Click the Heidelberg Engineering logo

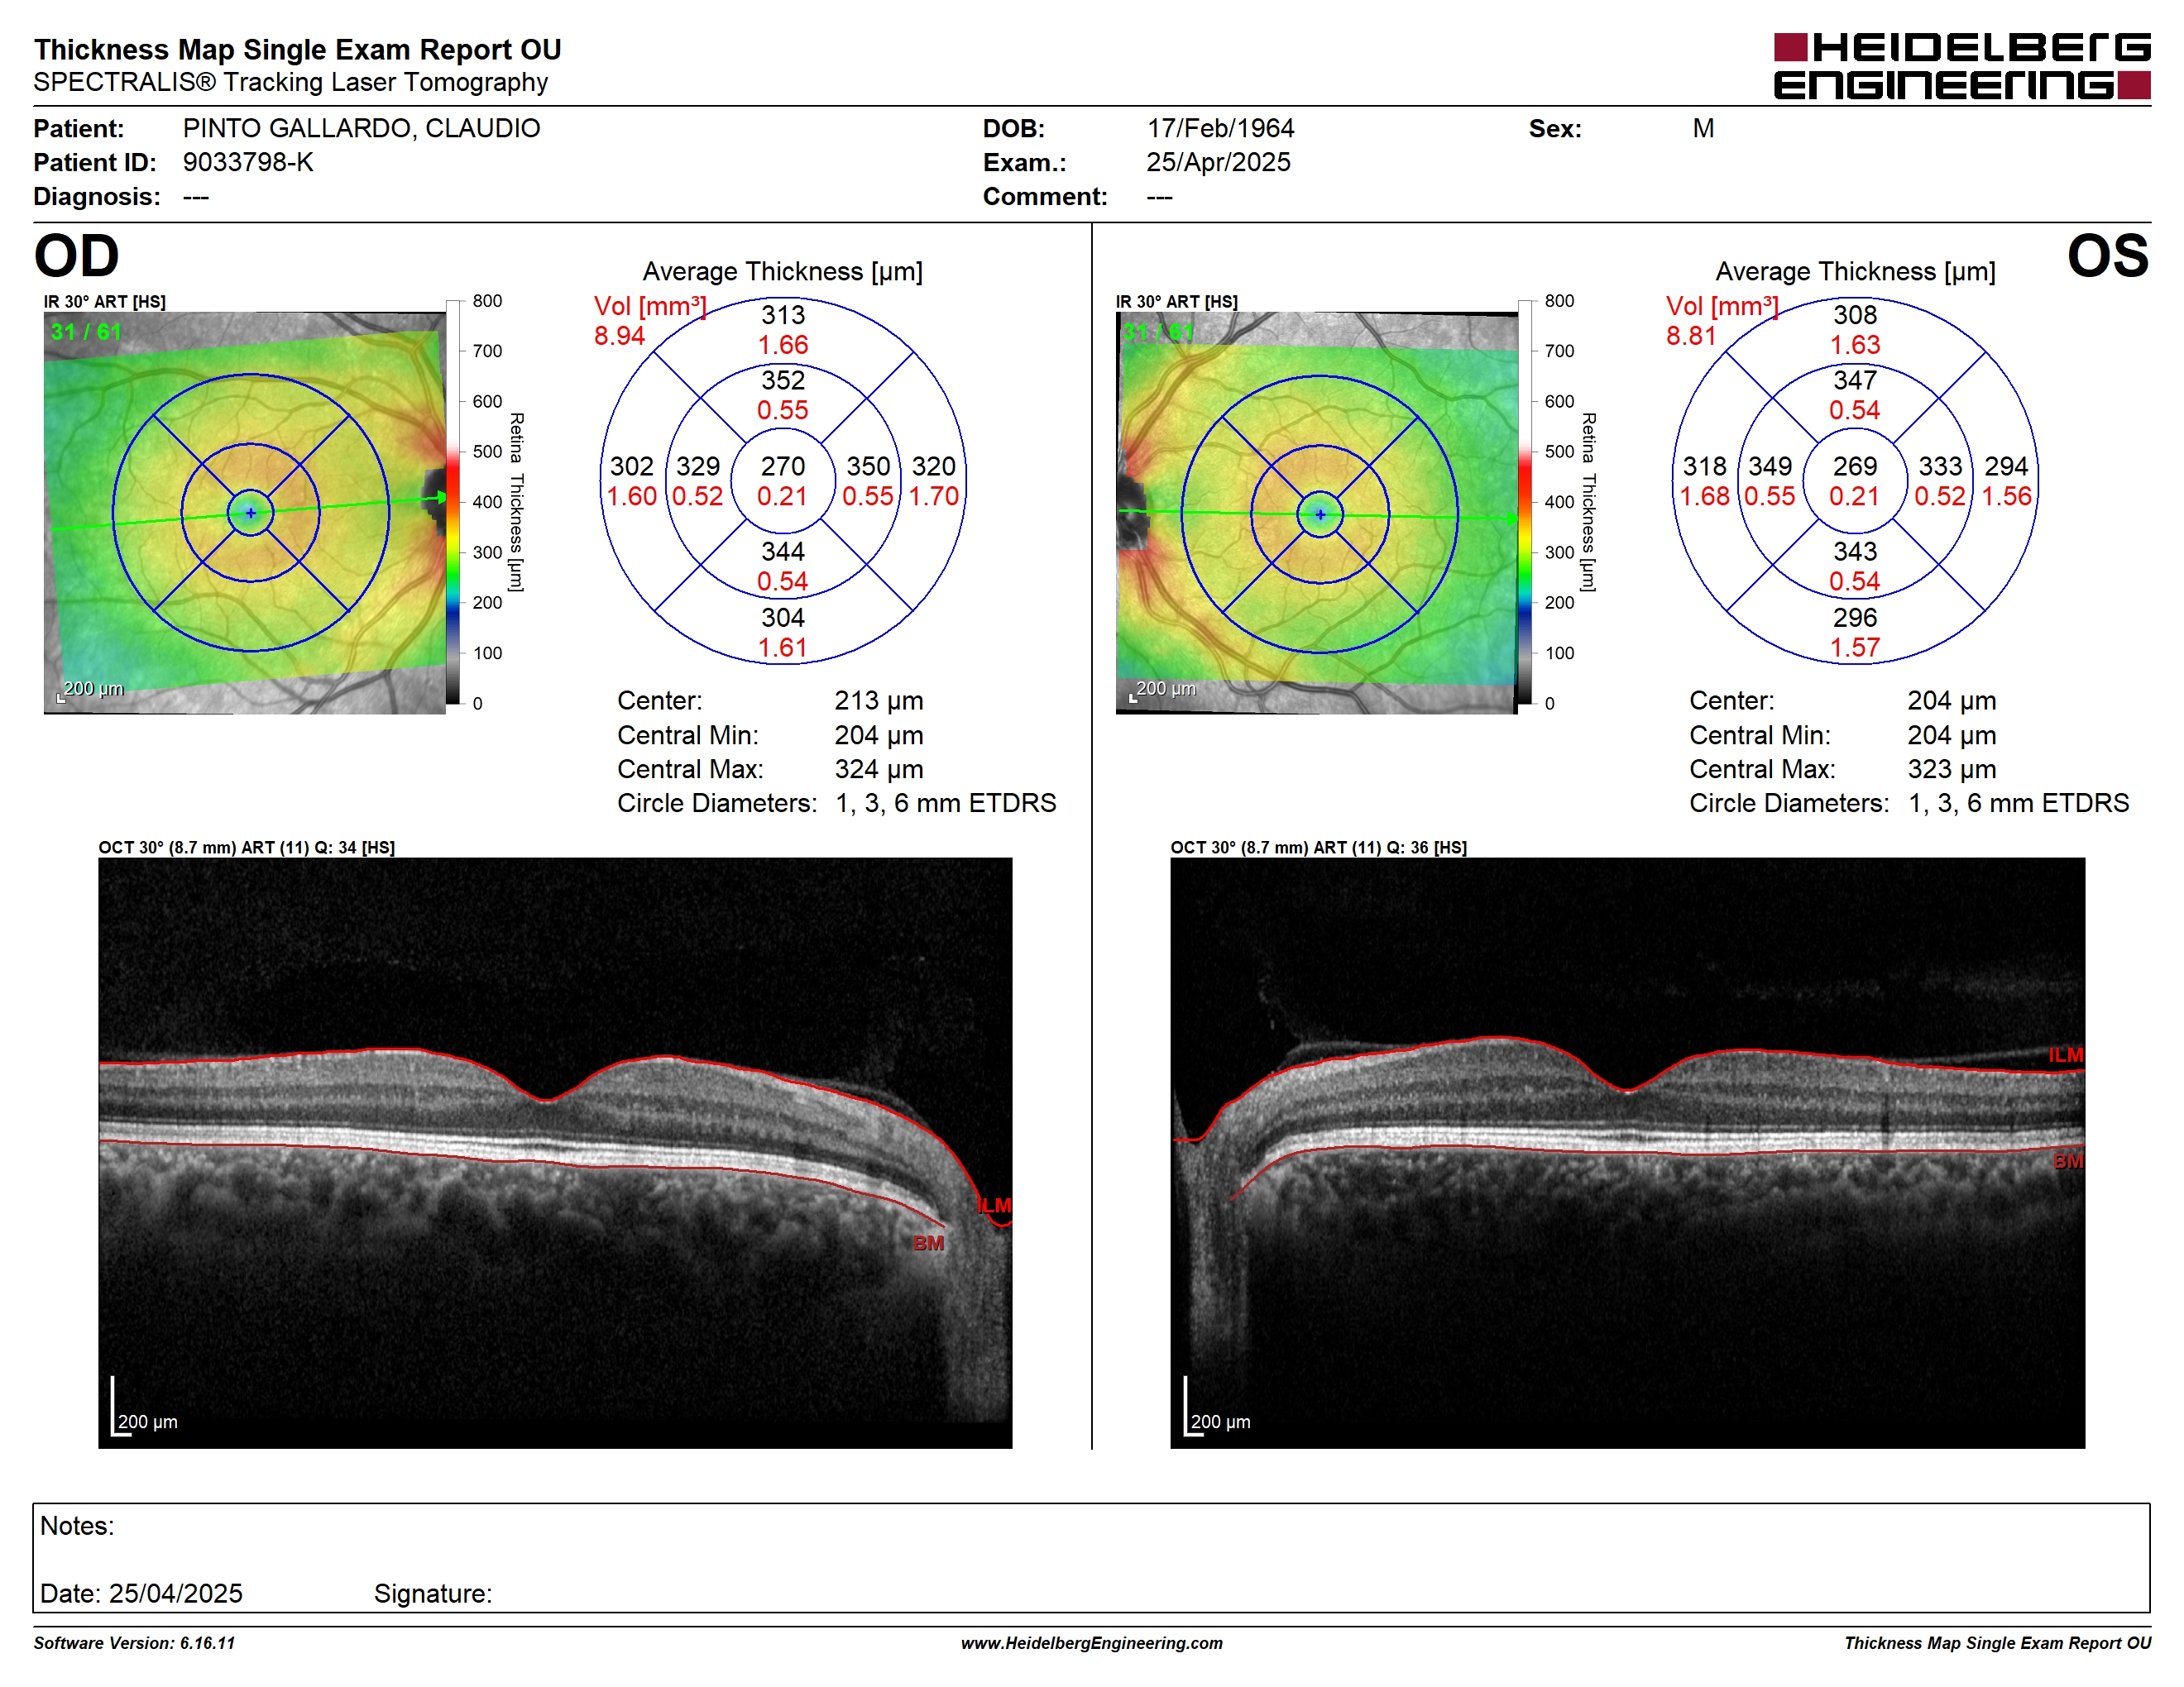(1962, 66)
